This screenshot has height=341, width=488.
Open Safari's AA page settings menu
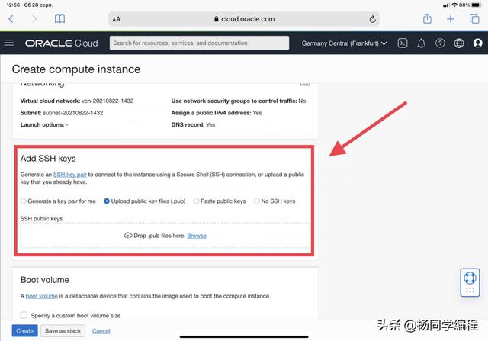click(116, 19)
